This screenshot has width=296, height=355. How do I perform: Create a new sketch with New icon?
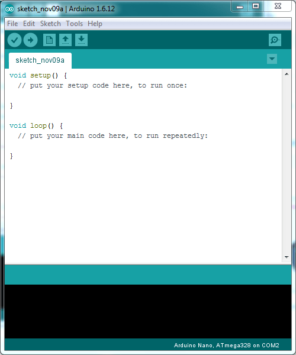(x=49, y=40)
